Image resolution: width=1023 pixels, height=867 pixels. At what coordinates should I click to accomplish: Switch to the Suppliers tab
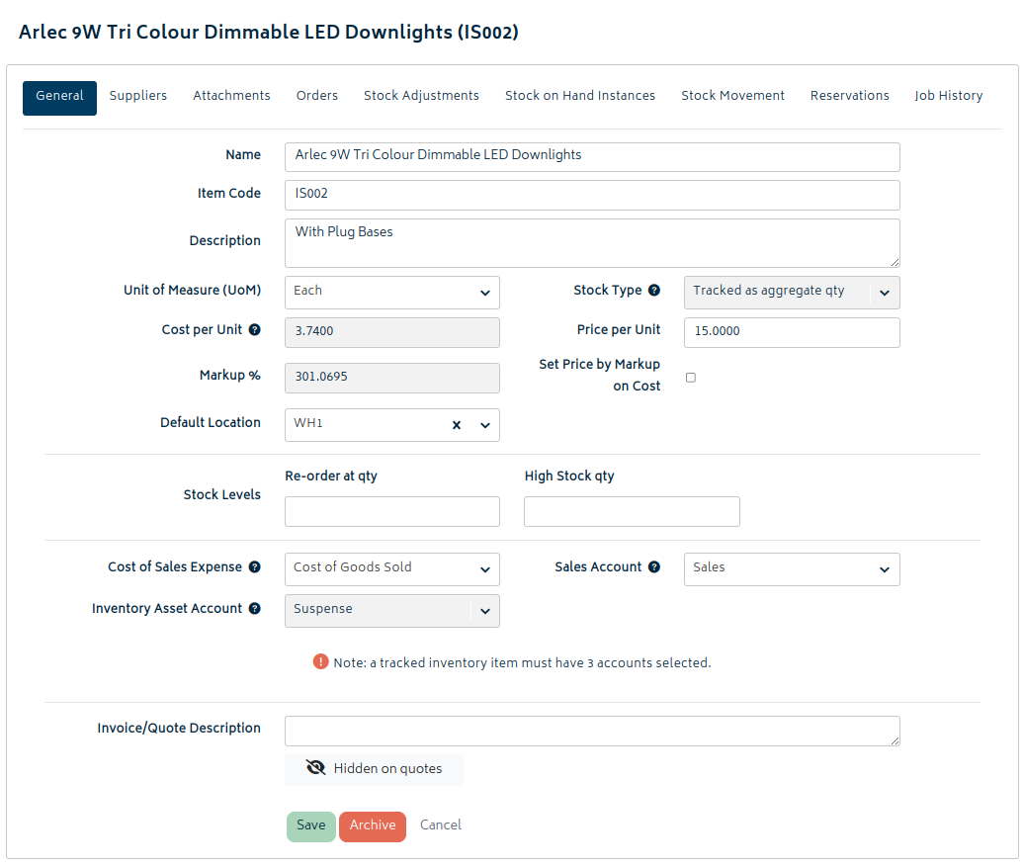(138, 96)
